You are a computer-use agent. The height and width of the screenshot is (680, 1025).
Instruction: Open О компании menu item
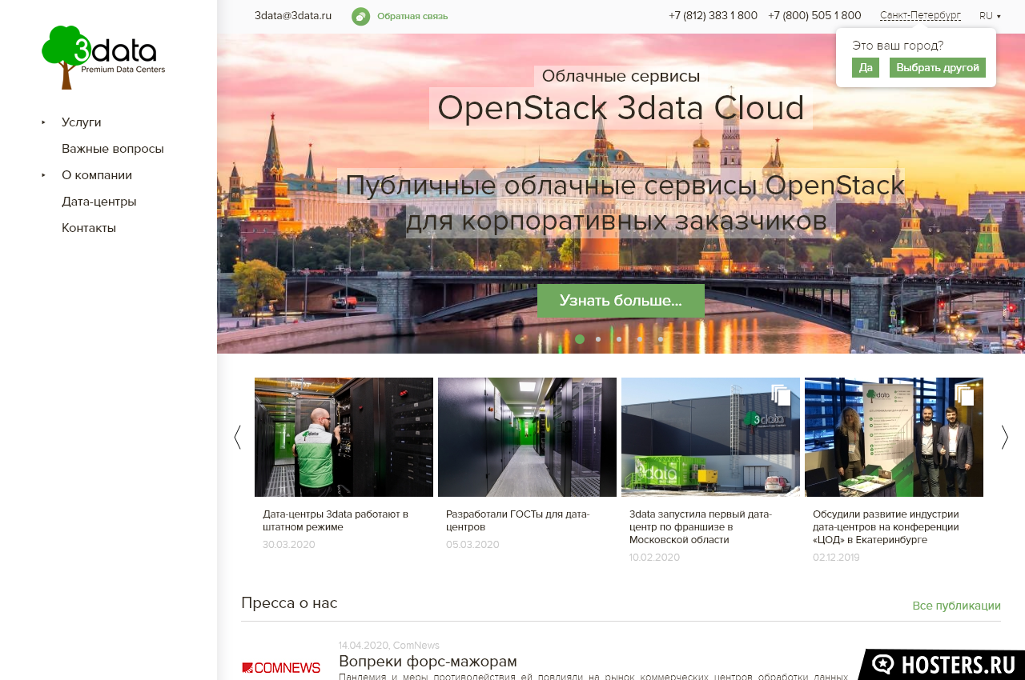click(97, 175)
